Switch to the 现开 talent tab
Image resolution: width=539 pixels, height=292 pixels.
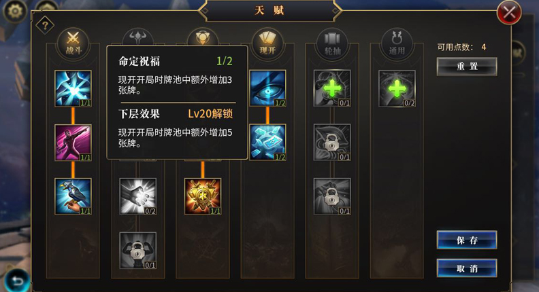click(267, 43)
